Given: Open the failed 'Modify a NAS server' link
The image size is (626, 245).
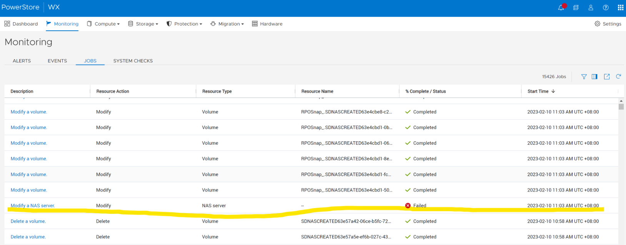Looking at the screenshot, I should click(x=33, y=205).
